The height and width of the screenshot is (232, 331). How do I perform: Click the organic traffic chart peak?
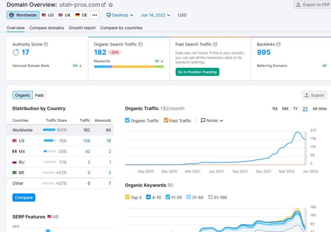click(x=298, y=132)
